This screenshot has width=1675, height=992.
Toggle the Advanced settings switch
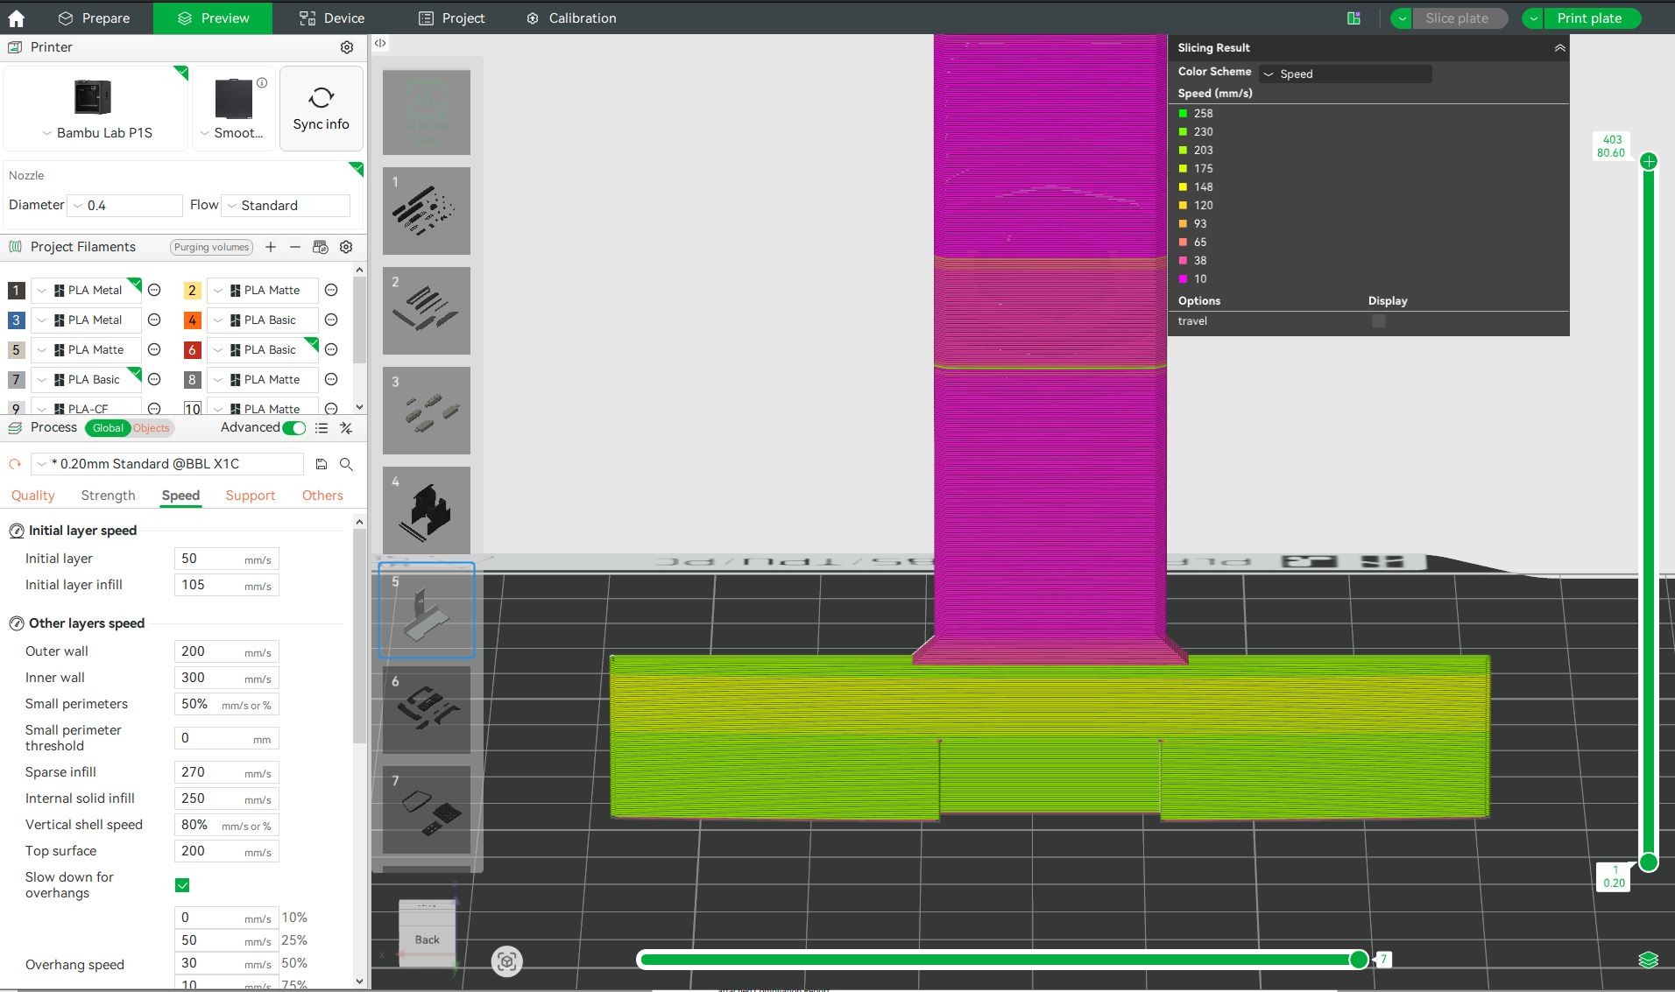(294, 428)
